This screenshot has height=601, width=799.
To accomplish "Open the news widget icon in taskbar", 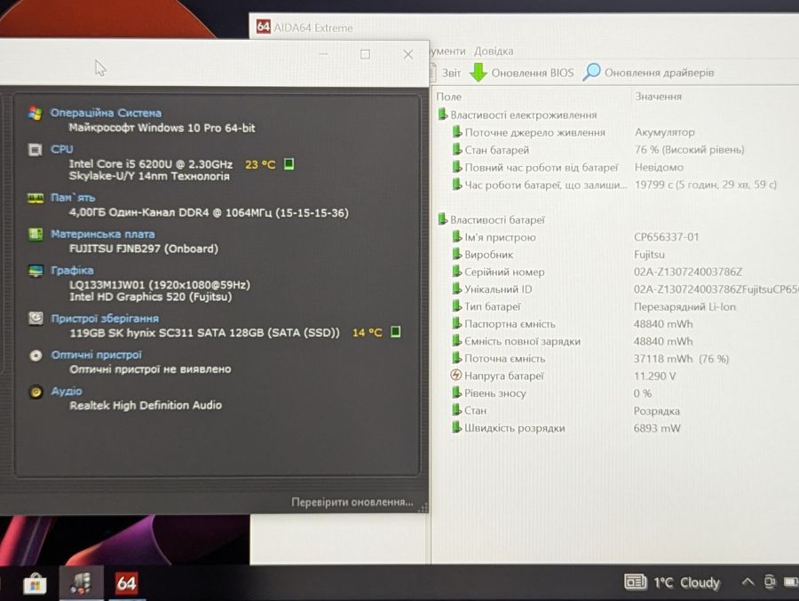I will coord(635,581).
